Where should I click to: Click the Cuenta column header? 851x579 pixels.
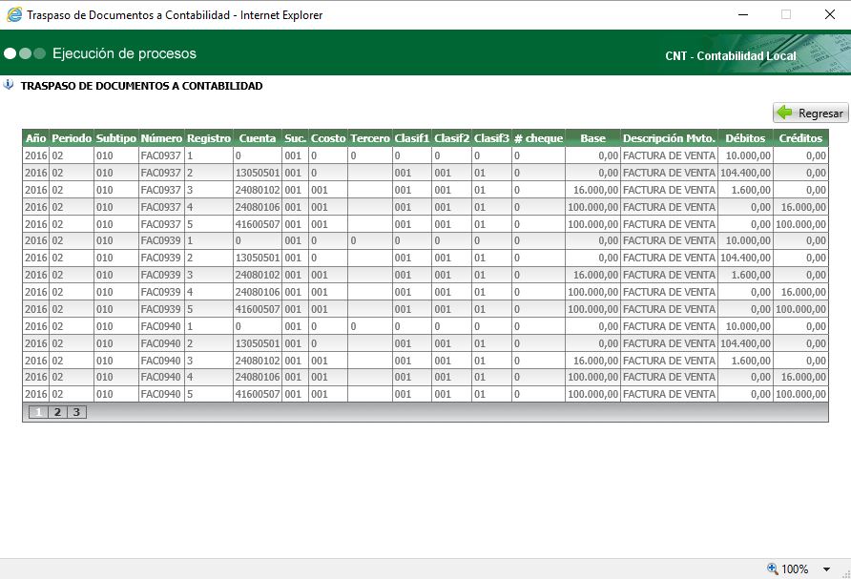pos(258,138)
